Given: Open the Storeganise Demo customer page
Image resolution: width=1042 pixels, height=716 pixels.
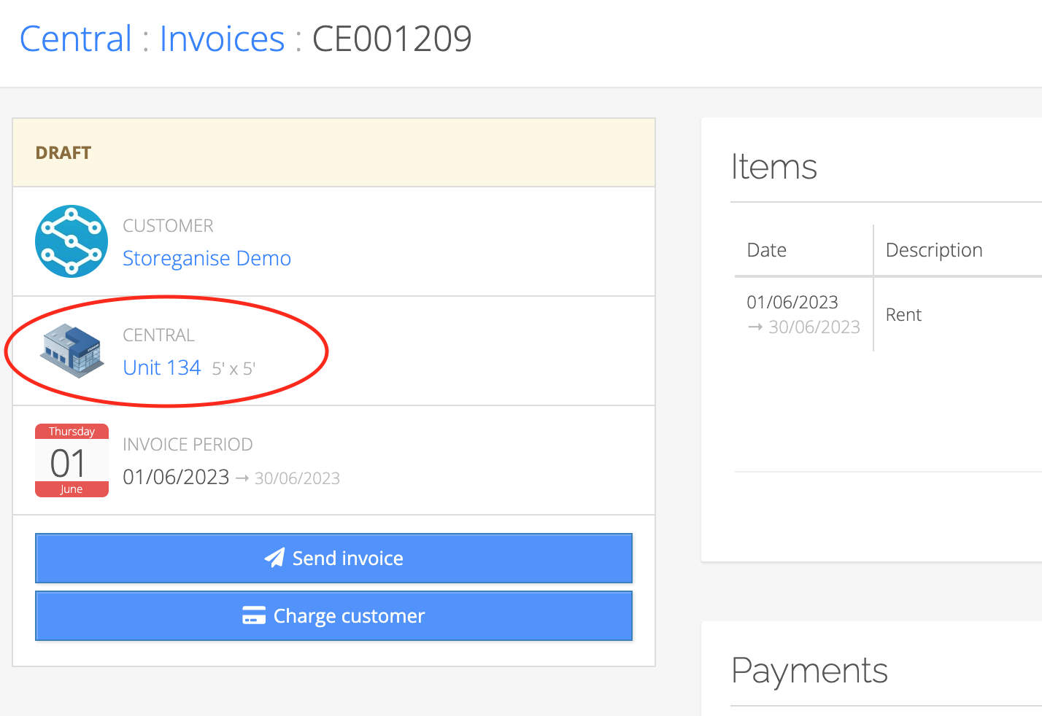Looking at the screenshot, I should pyautogui.click(x=207, y=258).
